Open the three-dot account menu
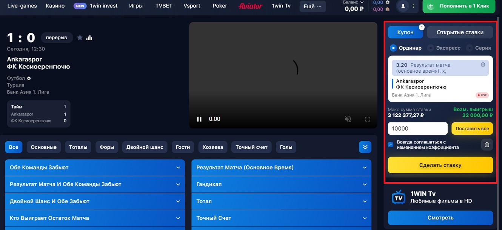 click(x=413, y=6)
